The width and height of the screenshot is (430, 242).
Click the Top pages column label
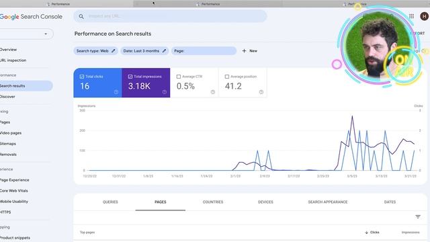[87, 233]
